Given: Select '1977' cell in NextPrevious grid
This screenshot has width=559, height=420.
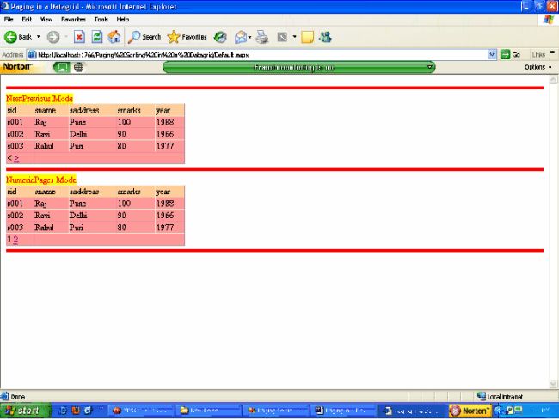Looking at the screenshot, I should tap(165, 146).
